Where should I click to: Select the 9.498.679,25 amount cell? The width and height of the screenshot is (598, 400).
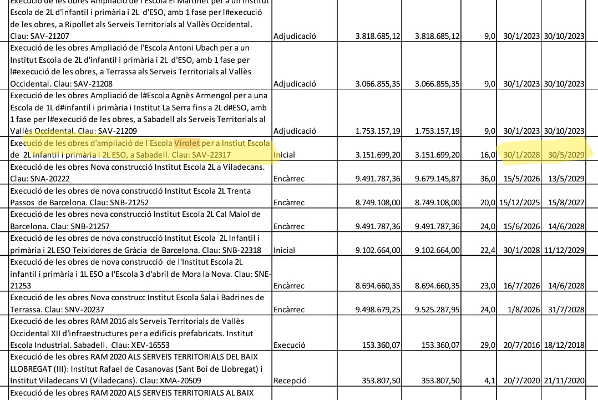point(378,310)
